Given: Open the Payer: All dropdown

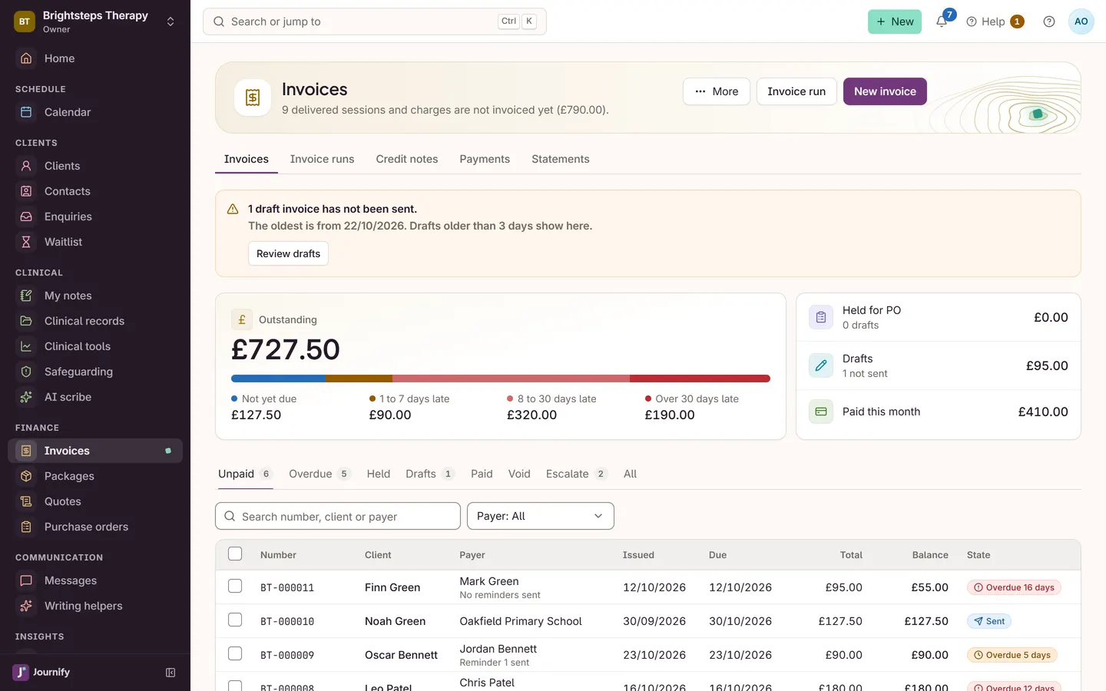Looking at the screenshot, I should point(541,516).
